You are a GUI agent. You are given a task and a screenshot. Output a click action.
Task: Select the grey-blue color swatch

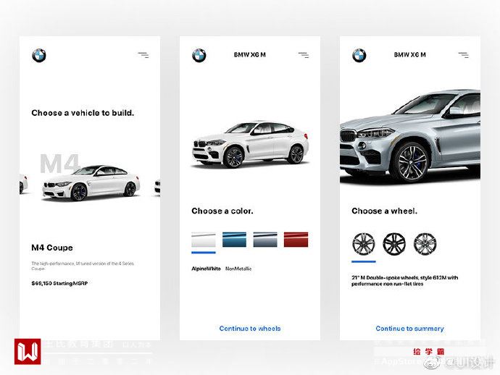click(x=265, y=240)
